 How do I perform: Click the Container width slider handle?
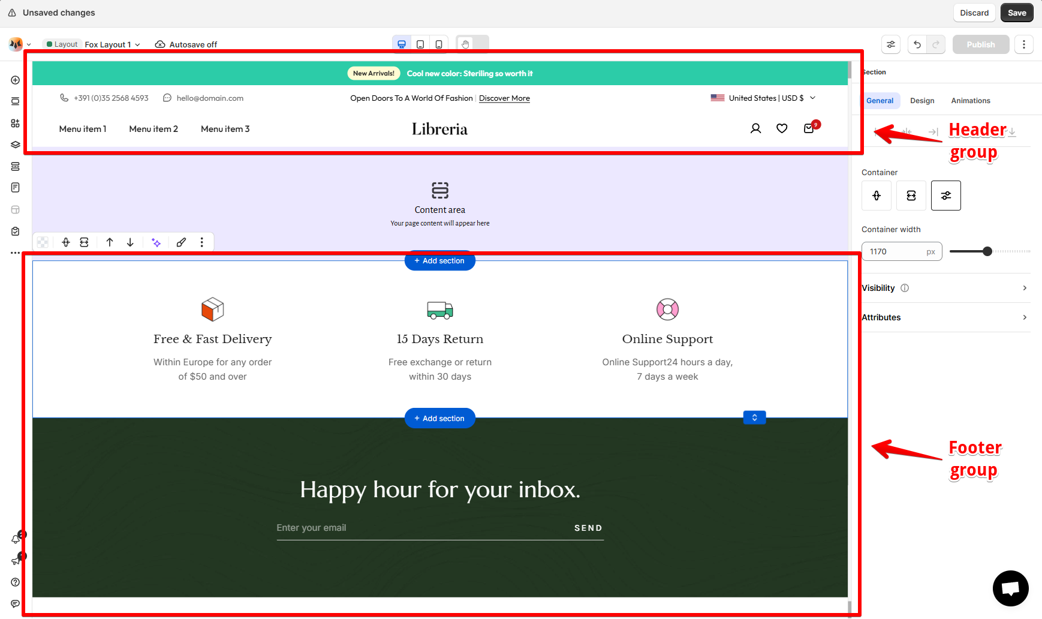coord(987,251)
